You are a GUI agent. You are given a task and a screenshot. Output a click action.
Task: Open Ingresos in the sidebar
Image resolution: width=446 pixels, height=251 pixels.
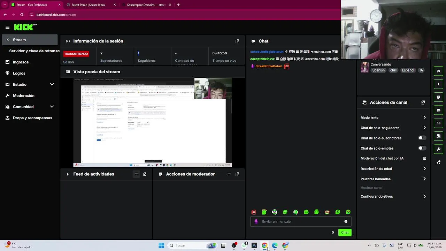pos(30,62)
